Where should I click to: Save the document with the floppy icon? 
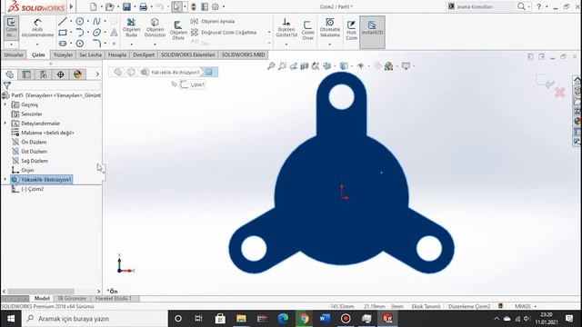pos(126,6)
